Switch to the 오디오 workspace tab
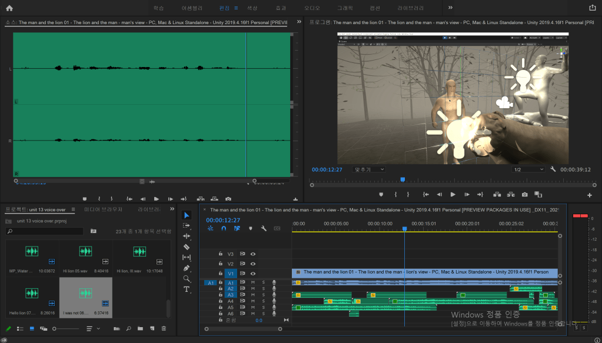Image resolution: width=602 pixels, height=343 pixels. (312, 8)
